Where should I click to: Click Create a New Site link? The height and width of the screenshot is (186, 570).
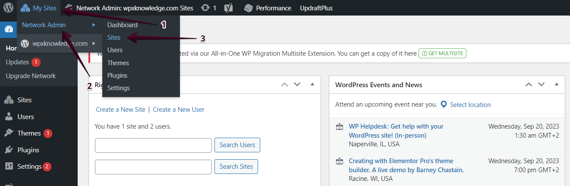(121, 110)
